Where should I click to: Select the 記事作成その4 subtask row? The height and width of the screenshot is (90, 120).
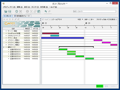coord(21,56)
